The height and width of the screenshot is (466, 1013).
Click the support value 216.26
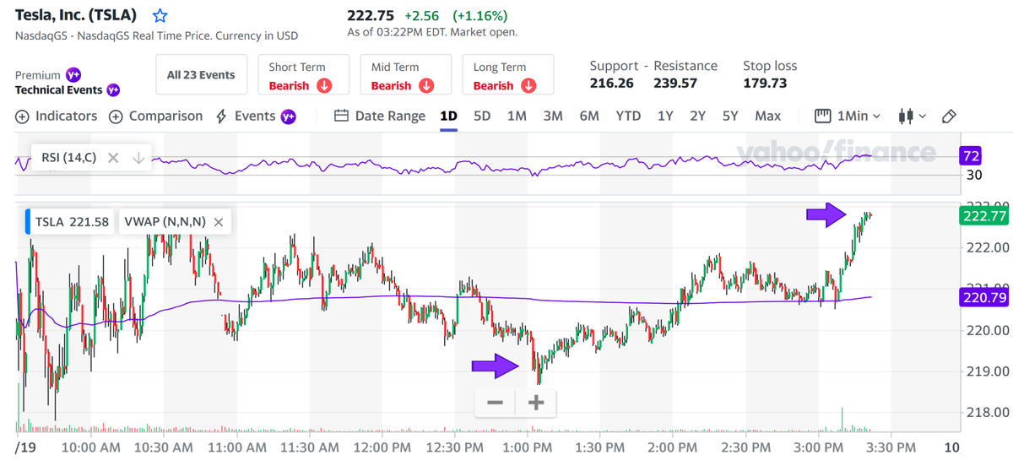coord(611,83)
